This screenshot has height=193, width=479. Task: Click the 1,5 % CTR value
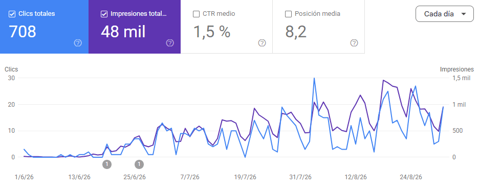pos(212,32)
